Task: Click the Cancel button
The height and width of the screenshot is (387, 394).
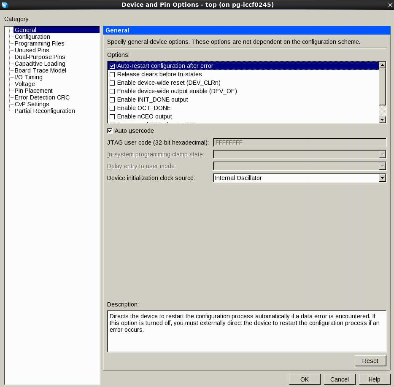Action: tap(340, 379)
